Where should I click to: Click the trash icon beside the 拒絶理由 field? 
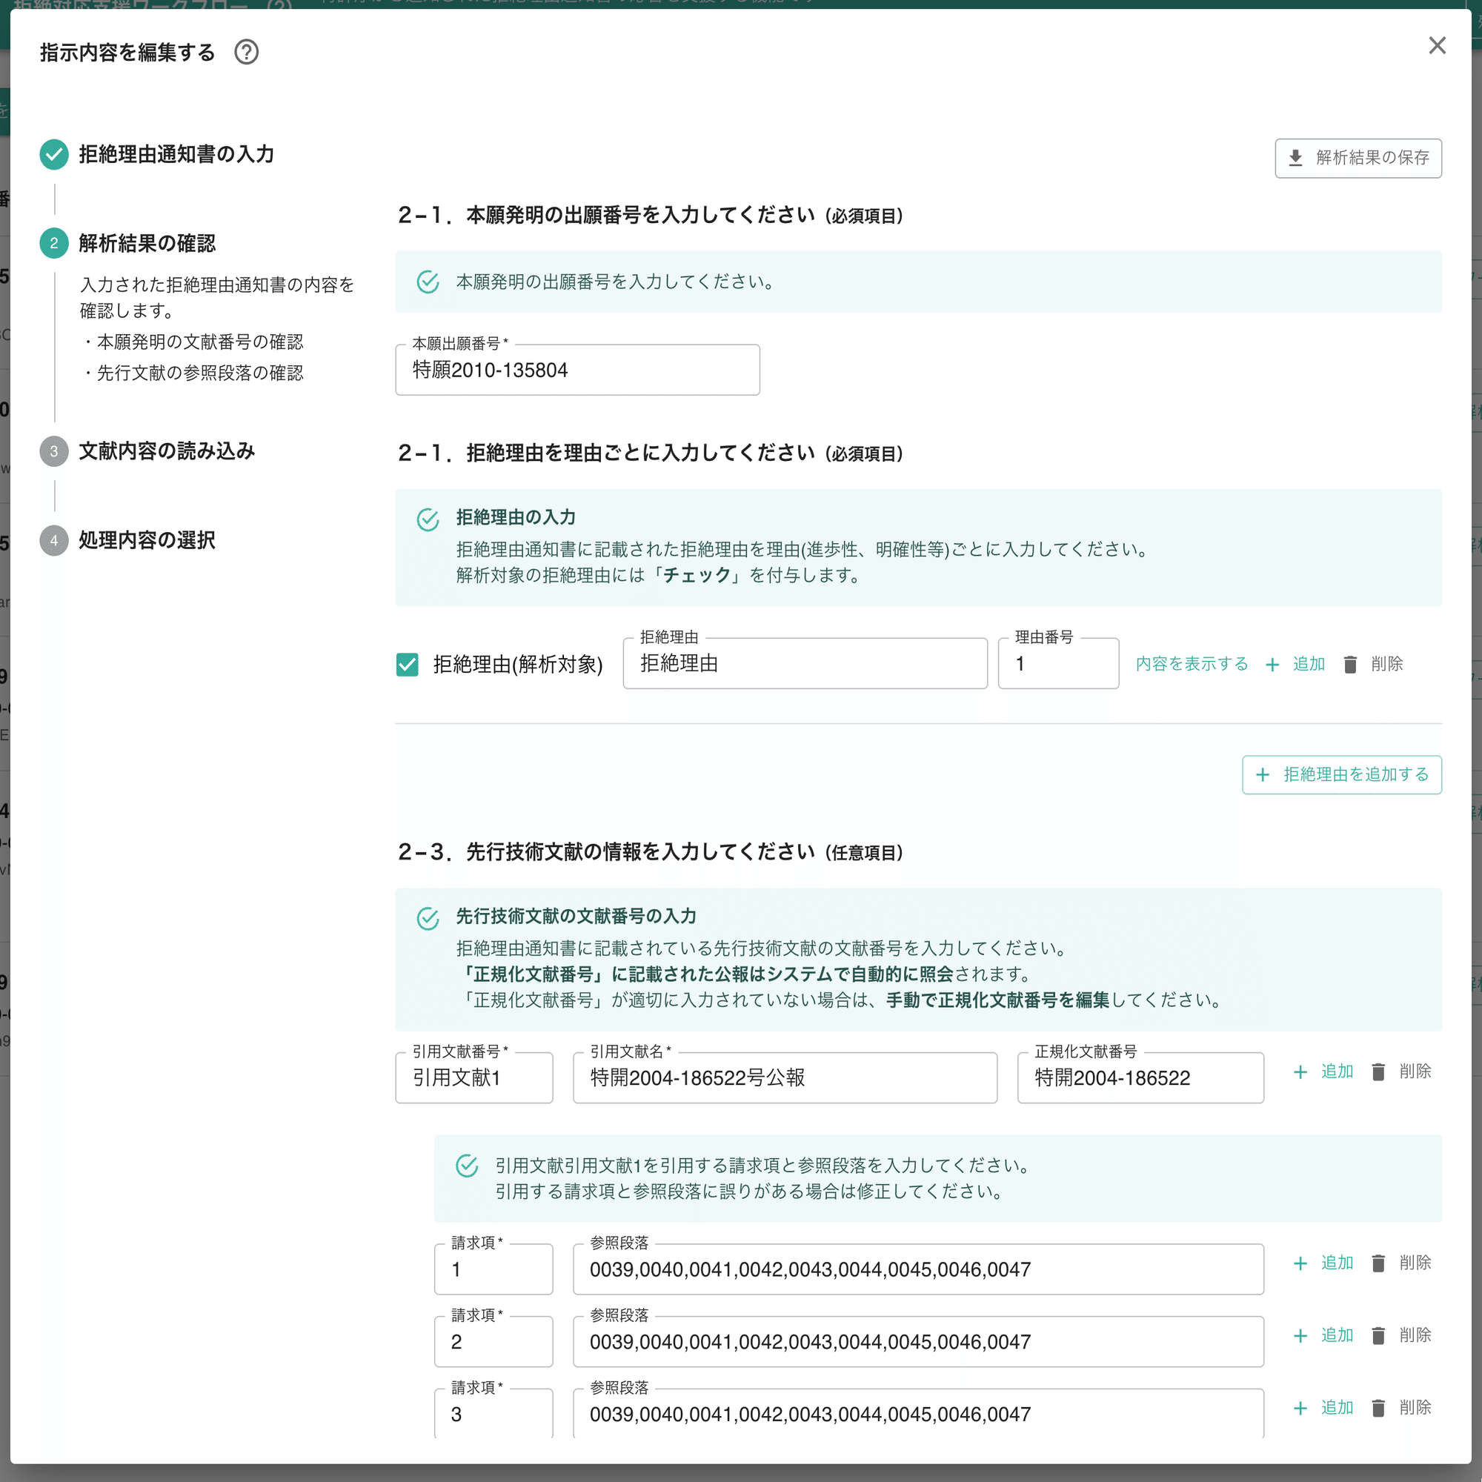(1350, 664)
